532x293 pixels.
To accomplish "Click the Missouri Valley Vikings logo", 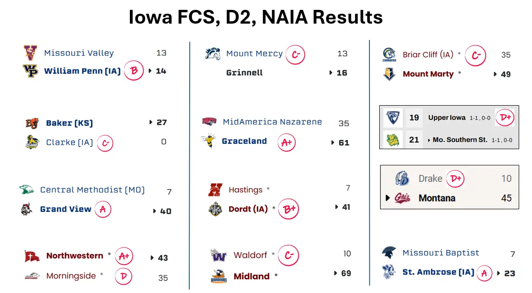I will pyautogui.click(x=31, y=53).
